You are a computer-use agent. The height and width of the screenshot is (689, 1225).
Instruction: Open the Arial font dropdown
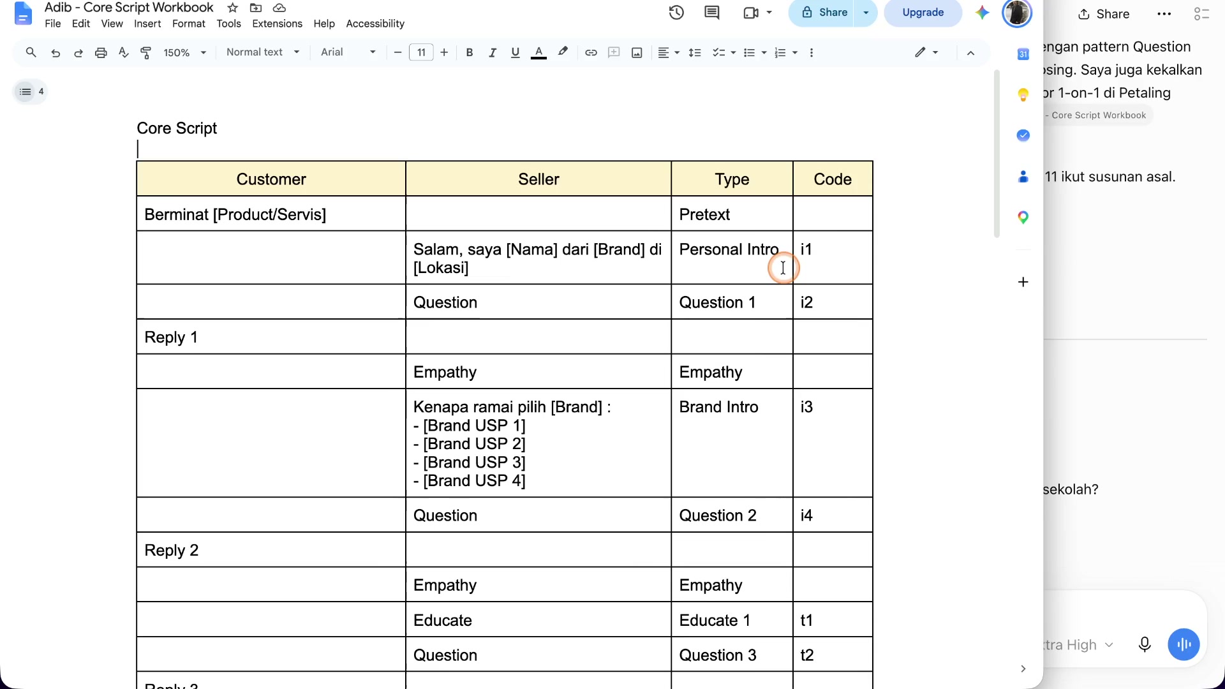(348, 52)
